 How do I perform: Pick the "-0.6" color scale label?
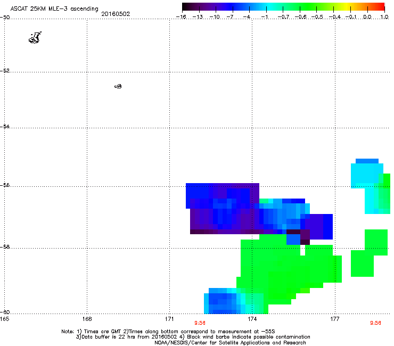300,17
